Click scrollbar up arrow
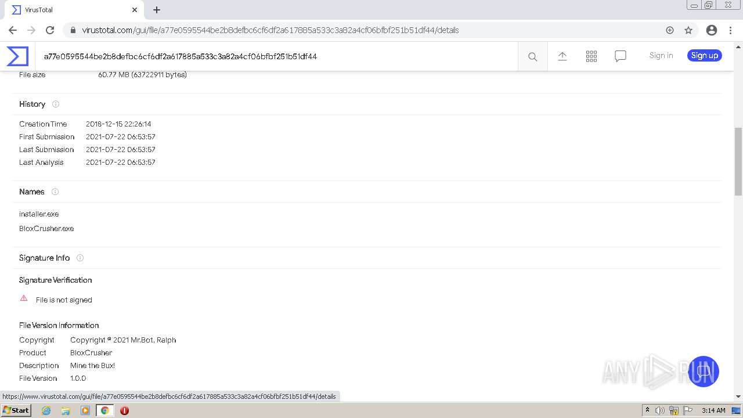Viewport: 743px width, 418px height. tap(738, 46)
